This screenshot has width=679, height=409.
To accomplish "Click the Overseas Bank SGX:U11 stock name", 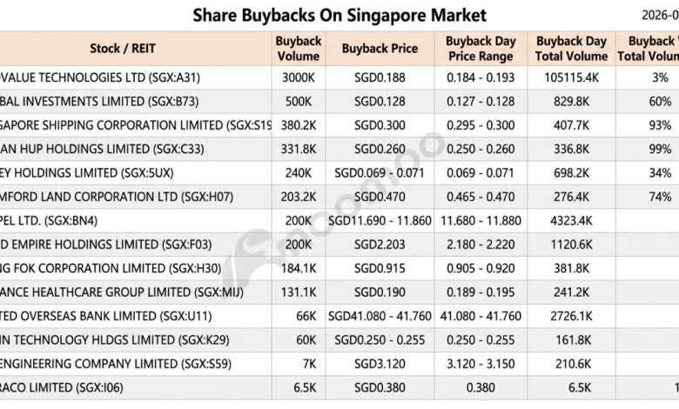I will click(x=106, y=316).
